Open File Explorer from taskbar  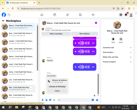pos(17,107)
